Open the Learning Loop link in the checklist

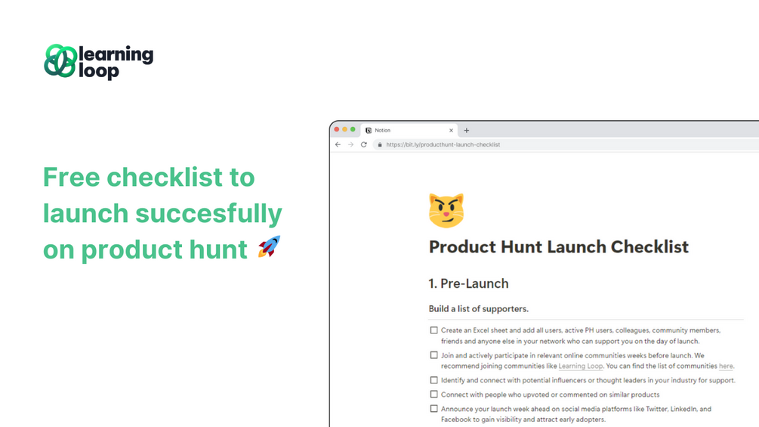[580, 366]
